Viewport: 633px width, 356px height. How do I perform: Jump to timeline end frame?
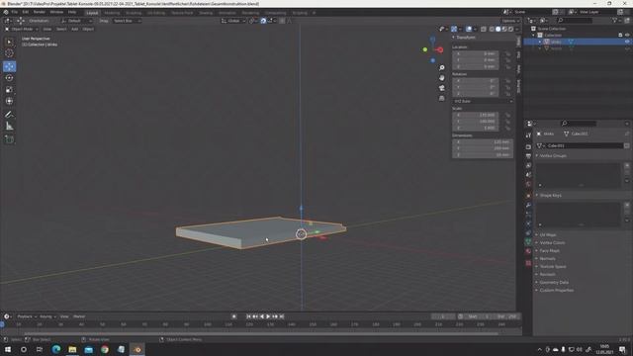tap(282, 316)
